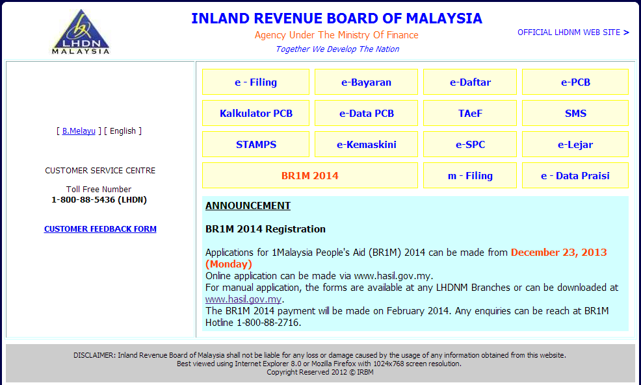Screen dimensions: 641x385
Task: Select English language option
Action: [x=123, y=131]
